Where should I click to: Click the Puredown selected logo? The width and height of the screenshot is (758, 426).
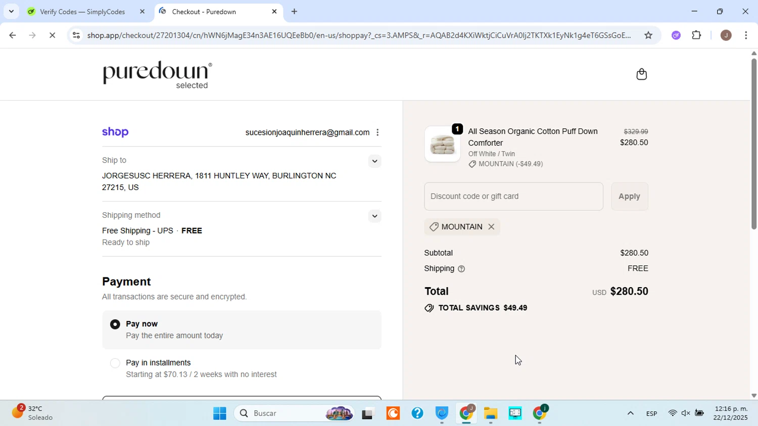coord(157,75)
